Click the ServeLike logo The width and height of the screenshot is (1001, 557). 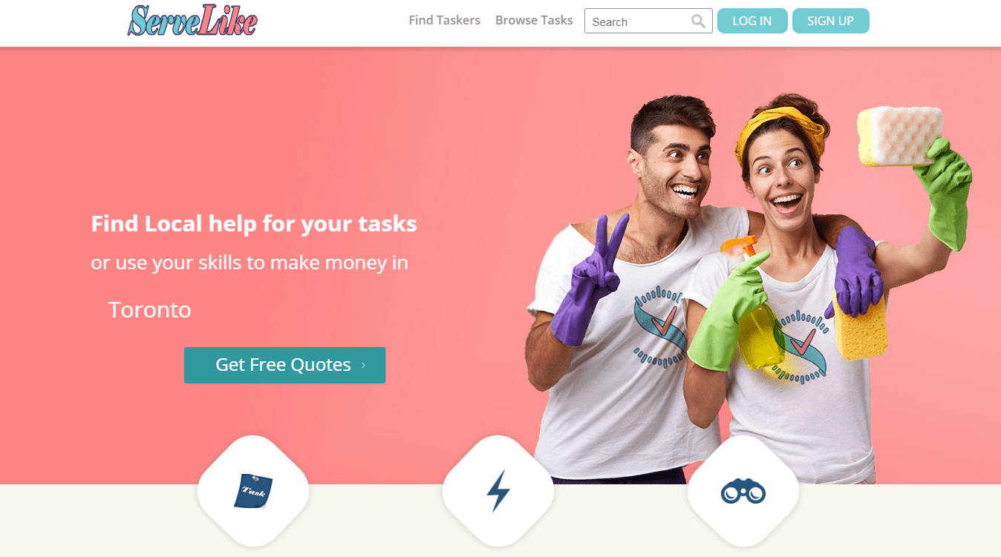tap(192, 21)
